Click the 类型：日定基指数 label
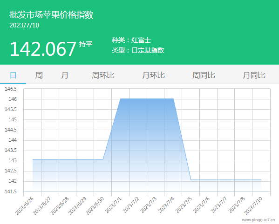 tap(138, 50)
